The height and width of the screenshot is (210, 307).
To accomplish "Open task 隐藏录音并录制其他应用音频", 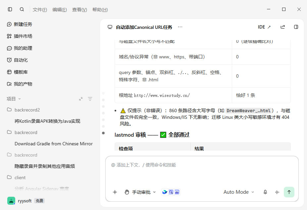I will coord(45,166).
